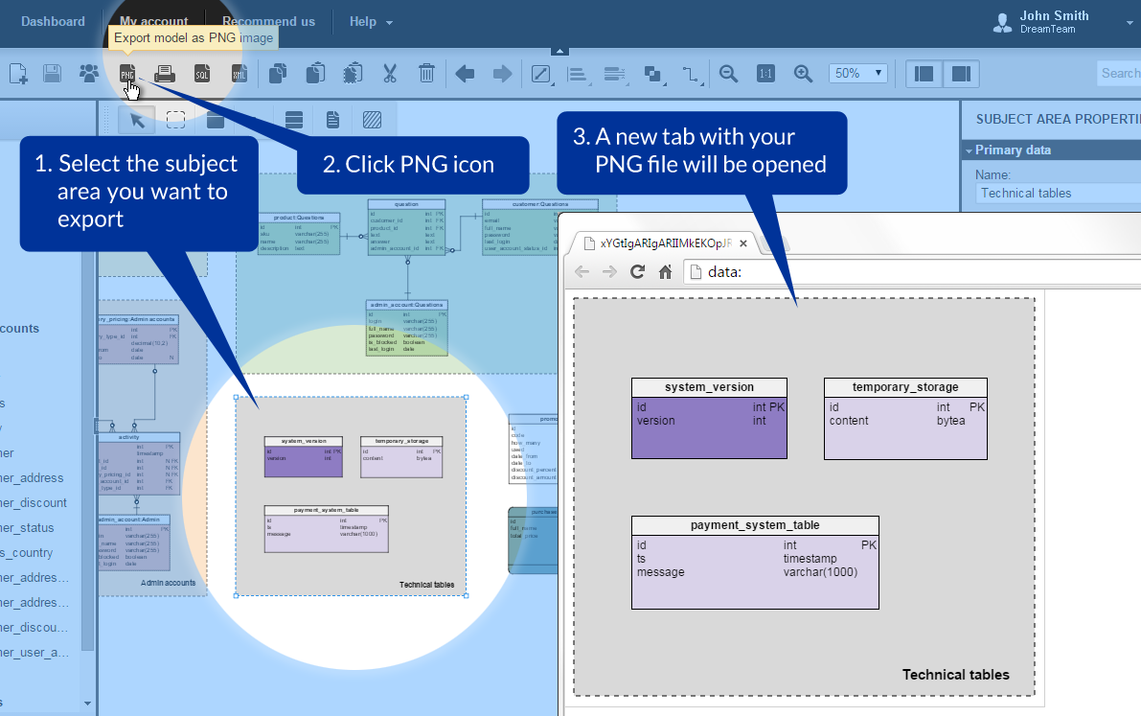
Task: Click the system_version header in the exported PNG
Action: pos(710,387)
